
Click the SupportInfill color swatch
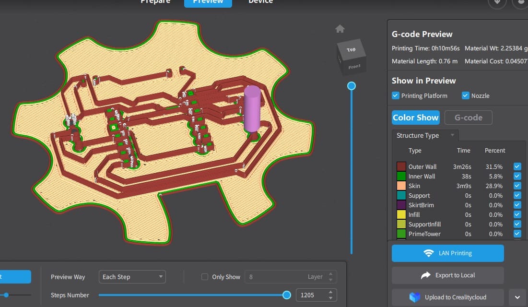coord(401,224)
